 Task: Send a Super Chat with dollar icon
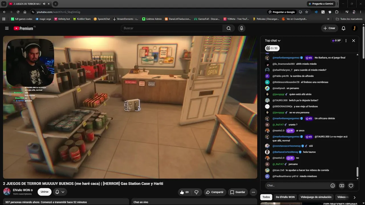342,186
